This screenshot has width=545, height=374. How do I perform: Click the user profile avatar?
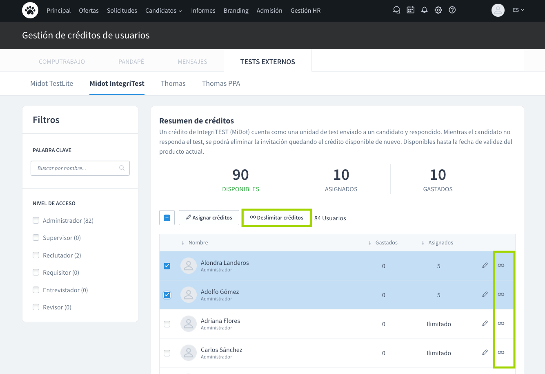coord(498,10)
